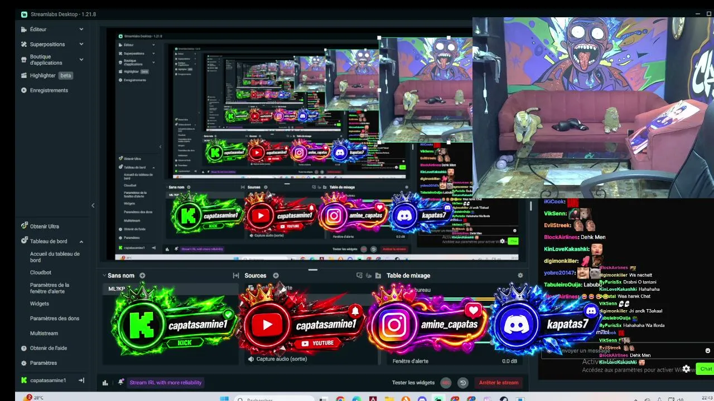Click the notifications bell icon in footer
Image resolution: width=714 pixels, height=401 pixels.
click(120, 382)
